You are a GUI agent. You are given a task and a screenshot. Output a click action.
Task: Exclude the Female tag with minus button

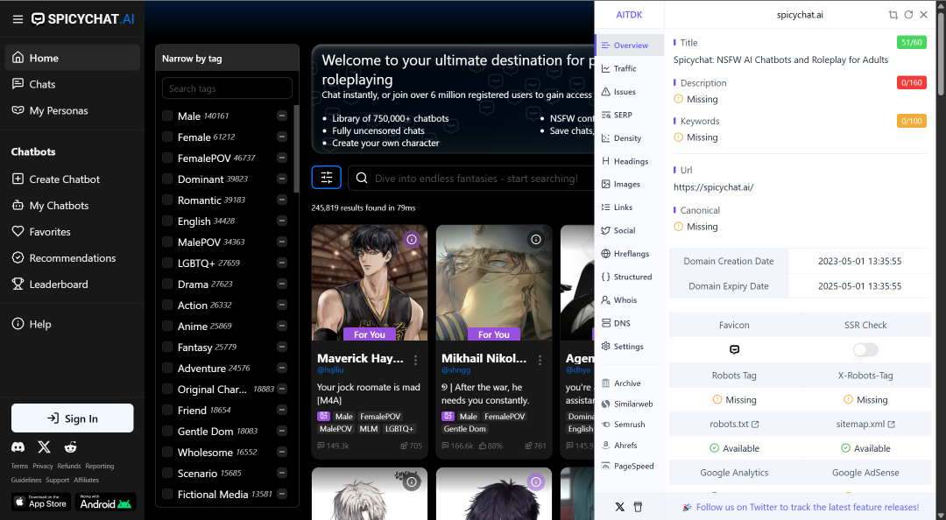coord(282,137)
